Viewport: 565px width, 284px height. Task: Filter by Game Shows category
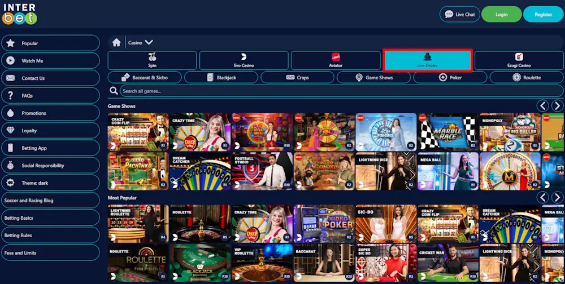click(x=373, y=77)
